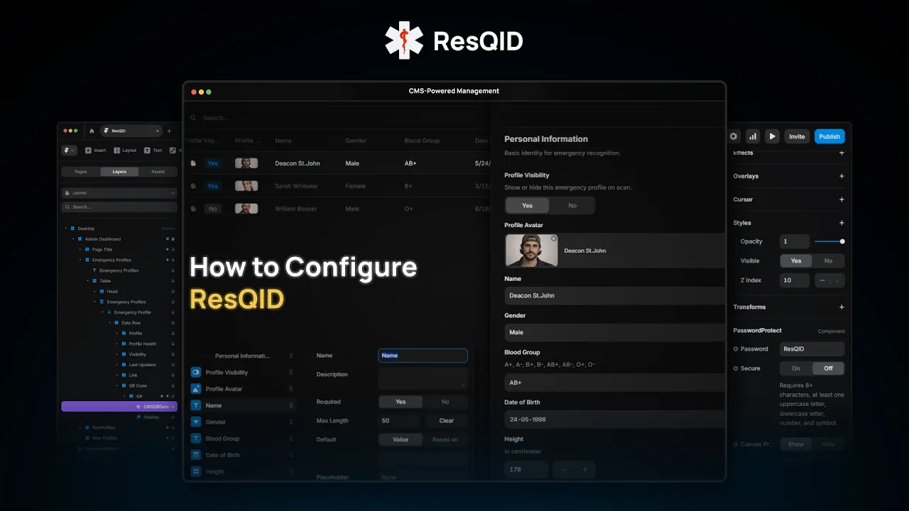Viewport: 909px width, 511px height.
Task: Click the drag handle beside Profile Visibility
Action: click(290, 373)
